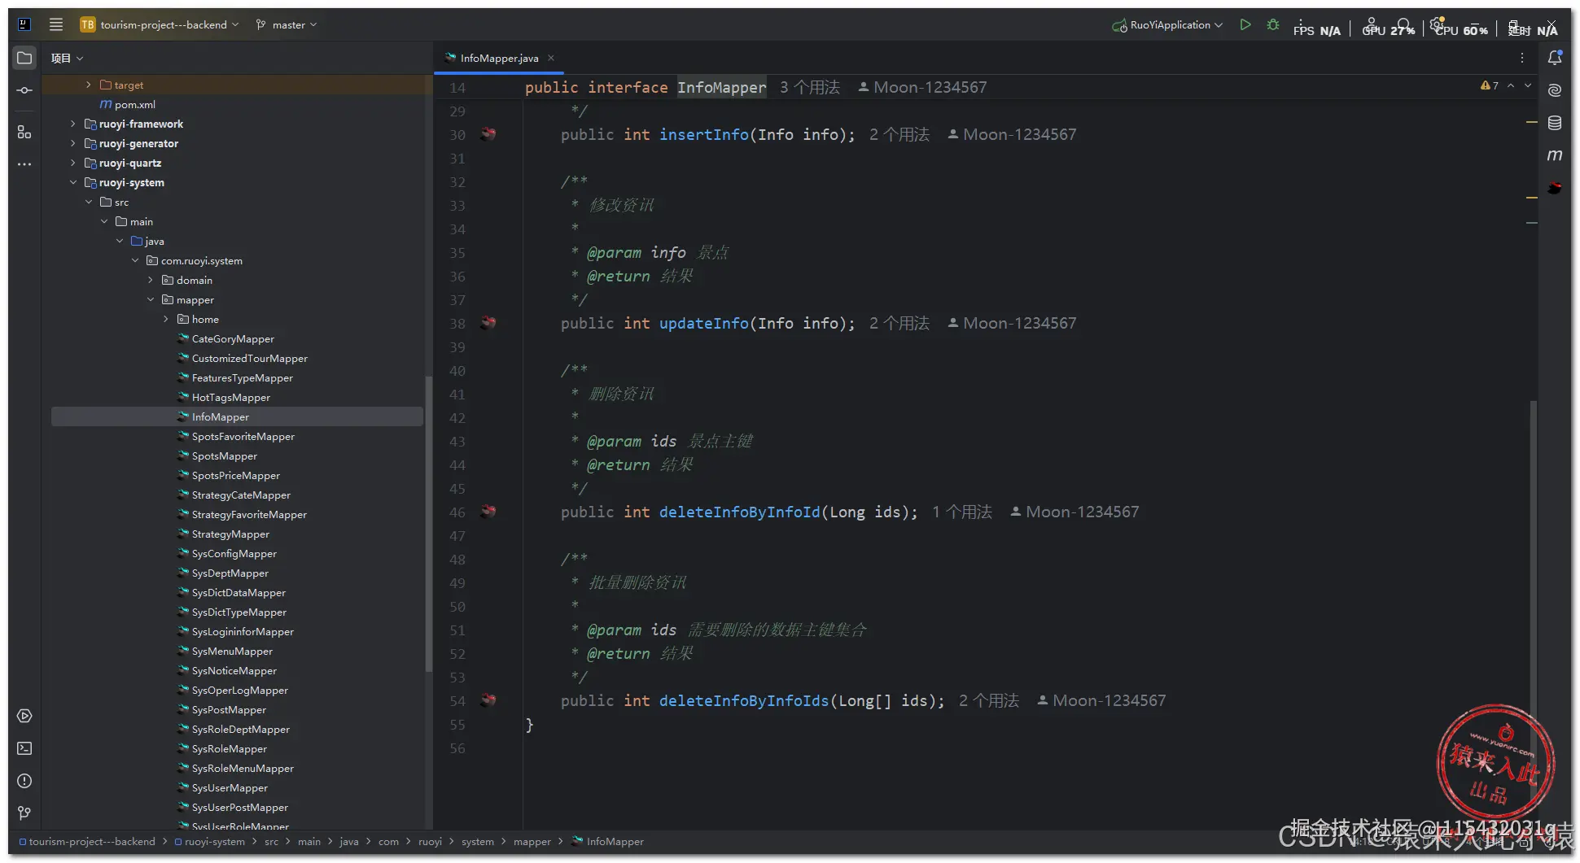Viewport: 1580px width, 863px height.
Task: Select StrategyMapper file
Action: point(230,534)
